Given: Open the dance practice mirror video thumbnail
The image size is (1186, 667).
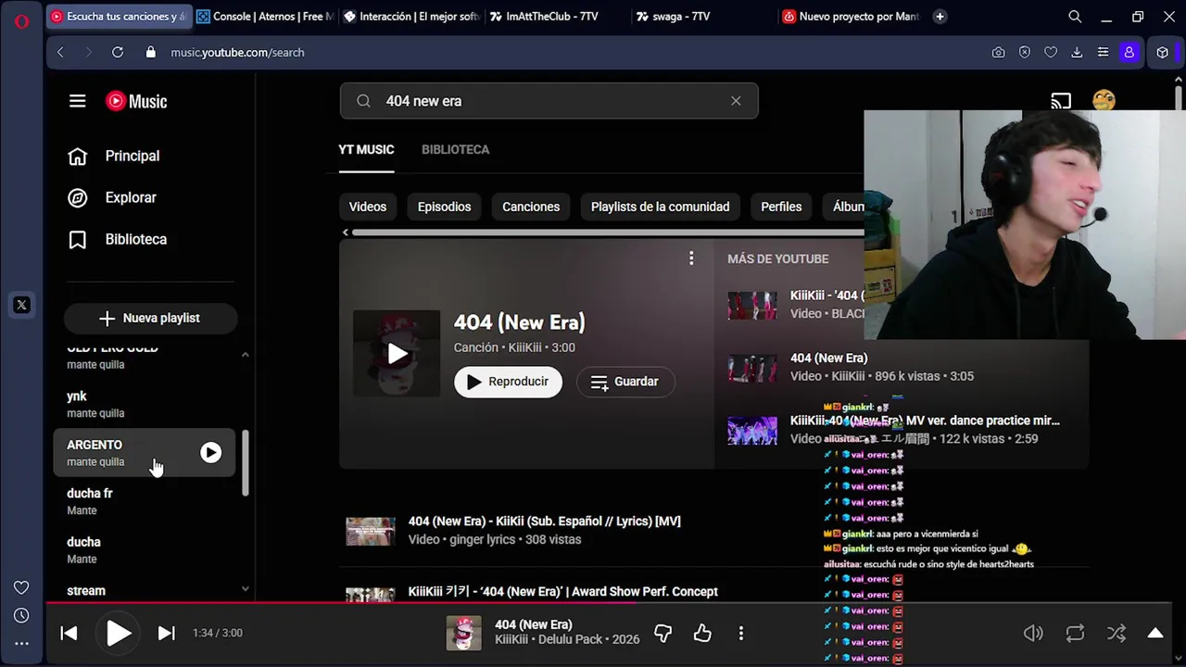Looking at the screenshot, I should 752,430.
